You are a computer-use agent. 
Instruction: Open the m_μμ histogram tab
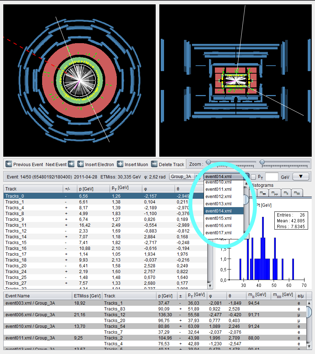pyautogui.click(x=275, y=193)
